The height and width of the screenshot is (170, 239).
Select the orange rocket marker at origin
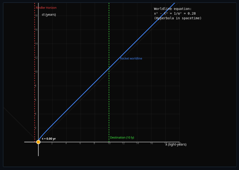pos(38,142)
